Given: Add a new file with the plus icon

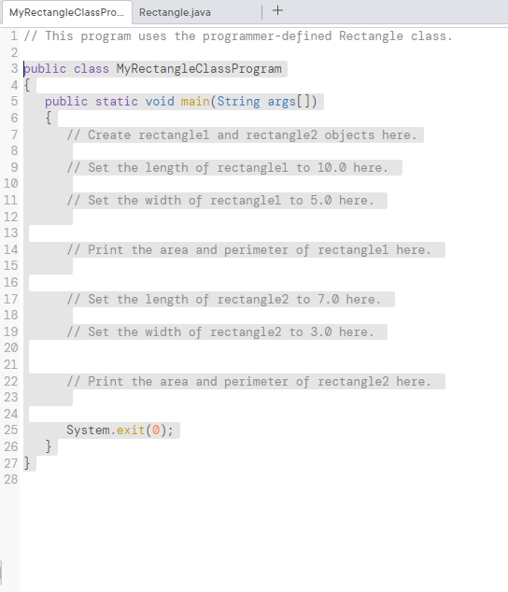Looking at the screenshot, I should 277,10.
